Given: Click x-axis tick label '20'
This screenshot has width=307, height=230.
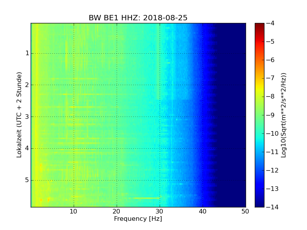Looking at the screenshot, I should (117, 212).
